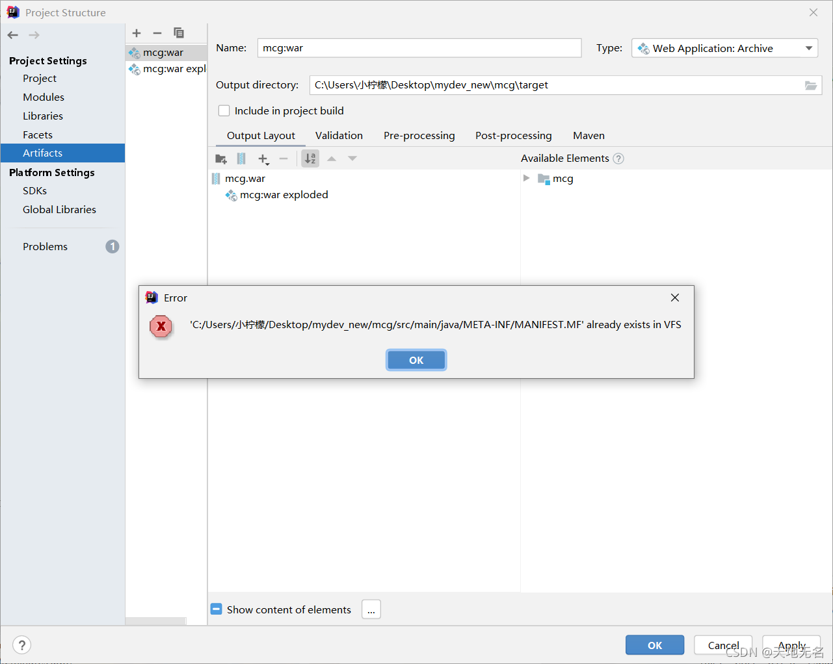Click the Cancel button

(723, 645)
